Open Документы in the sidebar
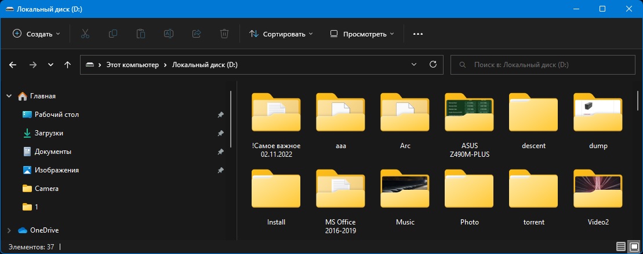The image size is (643, 254). 53,152
